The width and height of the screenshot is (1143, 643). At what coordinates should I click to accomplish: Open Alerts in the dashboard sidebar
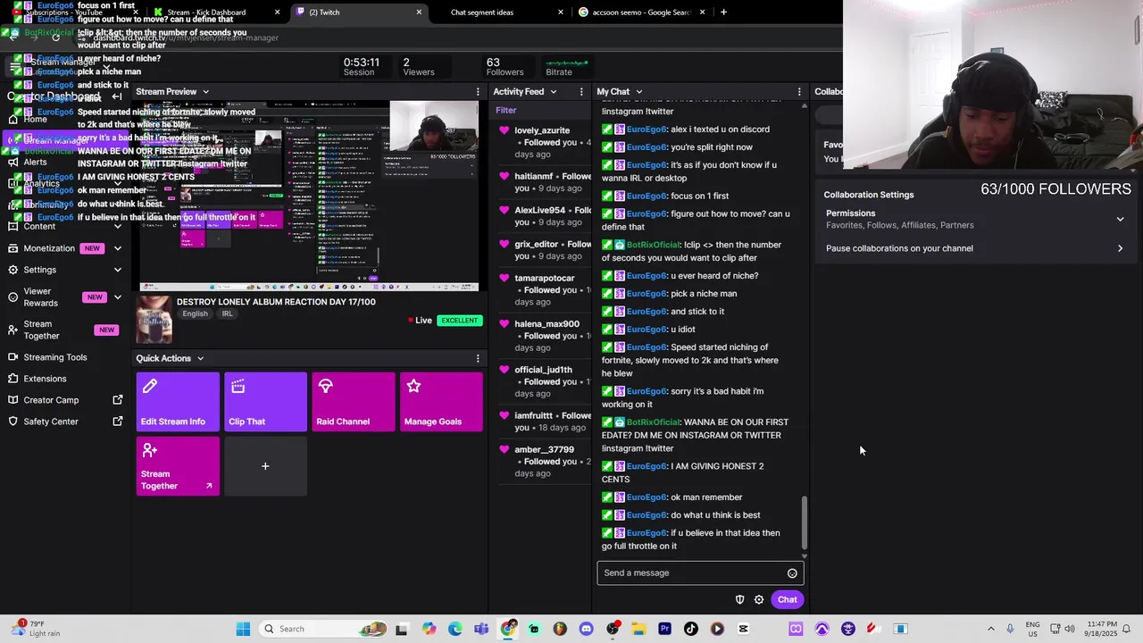coord(36,162)
